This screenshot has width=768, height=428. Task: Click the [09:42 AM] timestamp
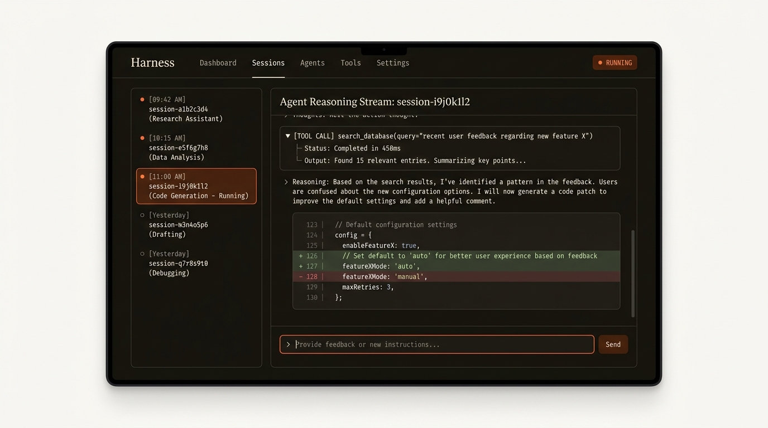click(167, 100)
